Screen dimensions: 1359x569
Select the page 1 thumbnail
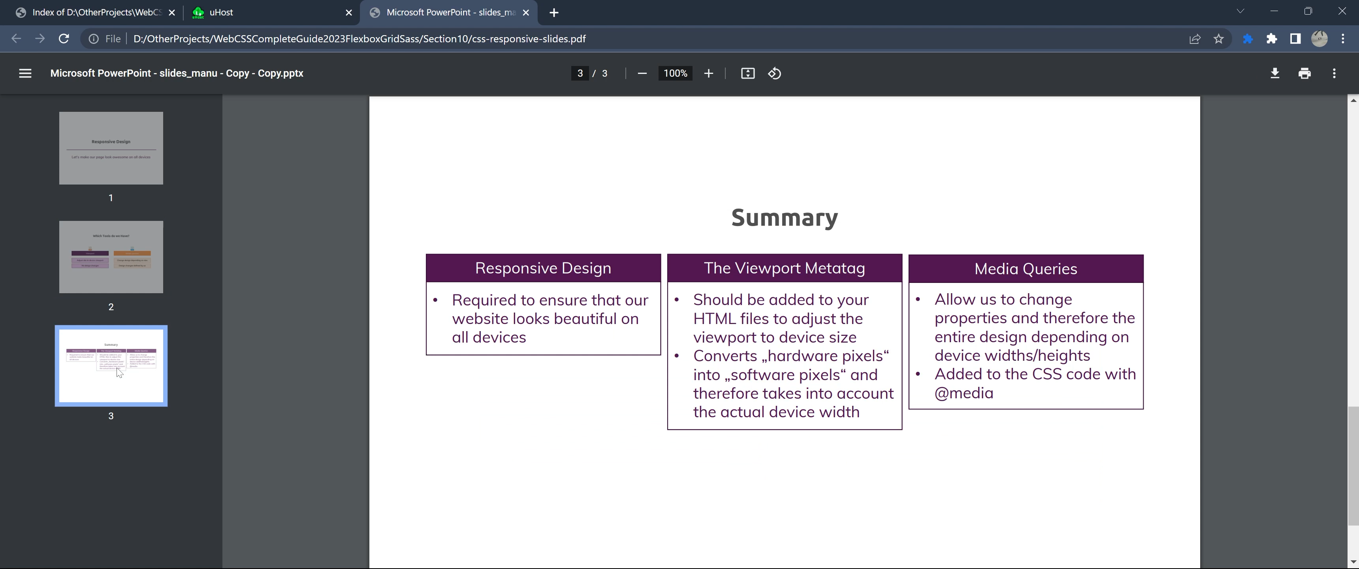pyautogui.click(x=111, y=148)
